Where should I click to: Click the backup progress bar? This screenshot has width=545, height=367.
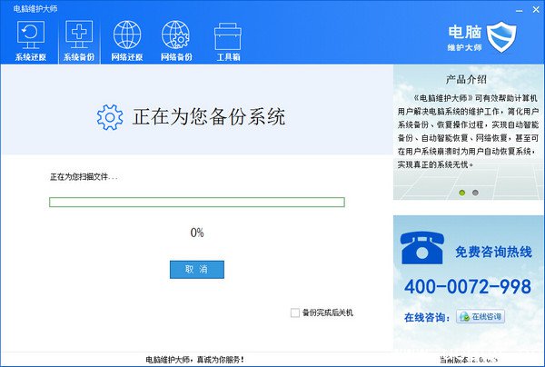(197, 202)
